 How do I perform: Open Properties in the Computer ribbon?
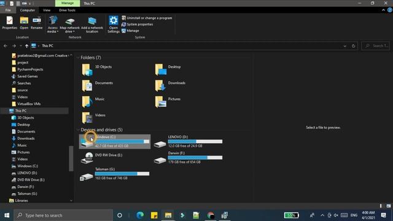point(10,23)
